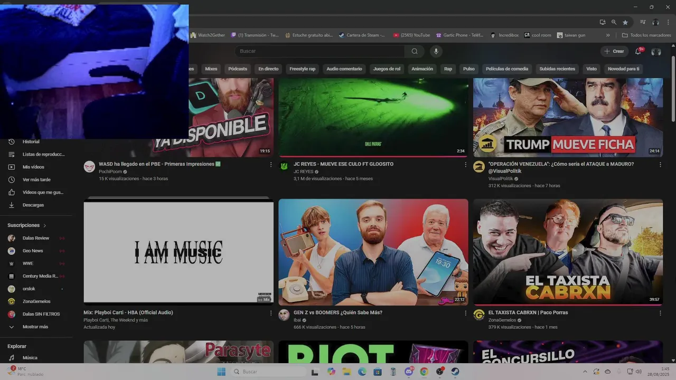Click the YouTube Buscar search field
Viewport: 676px width, 380px height.
click(320, 51)
